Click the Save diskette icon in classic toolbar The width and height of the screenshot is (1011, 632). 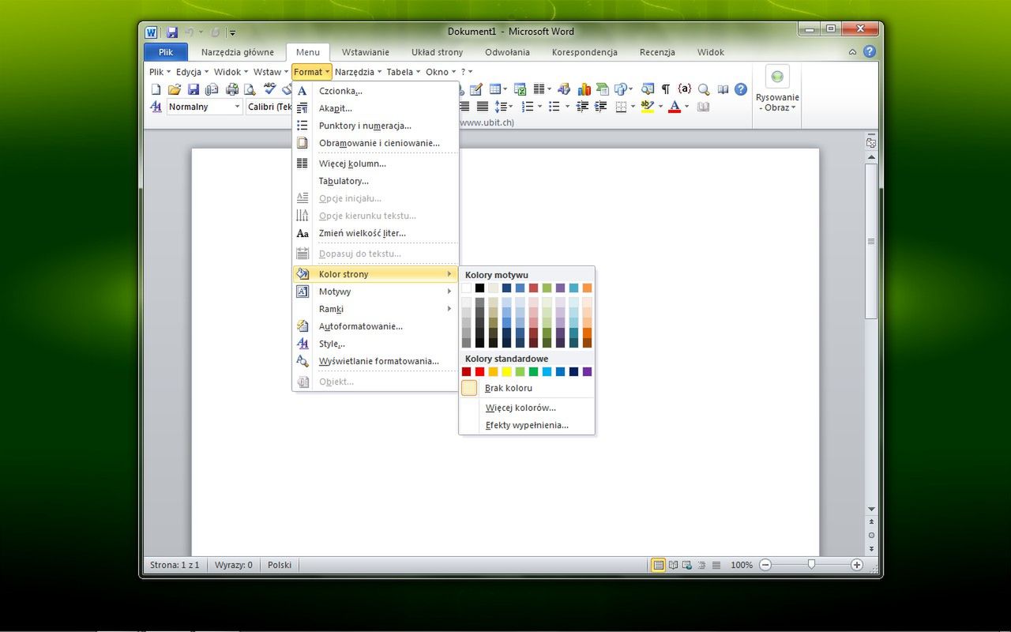pyautogui.click(x=194, y=89)
